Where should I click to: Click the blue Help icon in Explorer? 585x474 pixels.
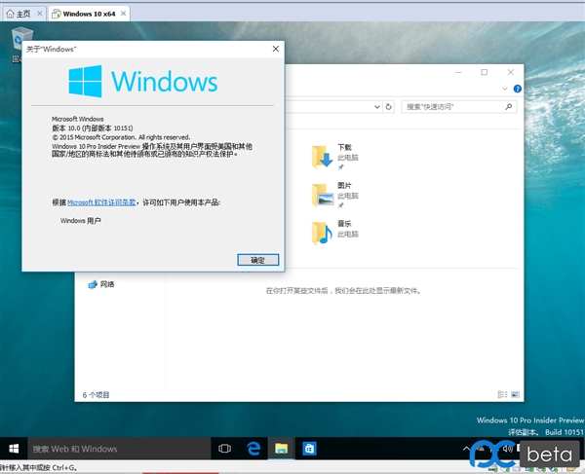pyautogui.click(x=518, y=89)
